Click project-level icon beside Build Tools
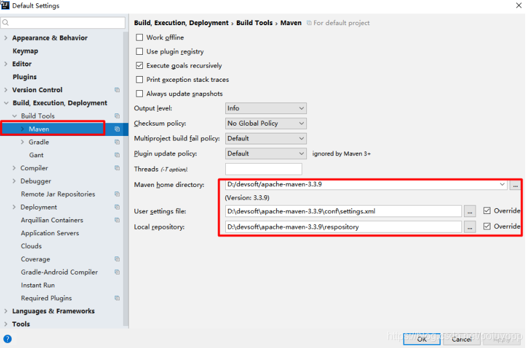This screenshot has height=348, width=529. tap(117, 116)
